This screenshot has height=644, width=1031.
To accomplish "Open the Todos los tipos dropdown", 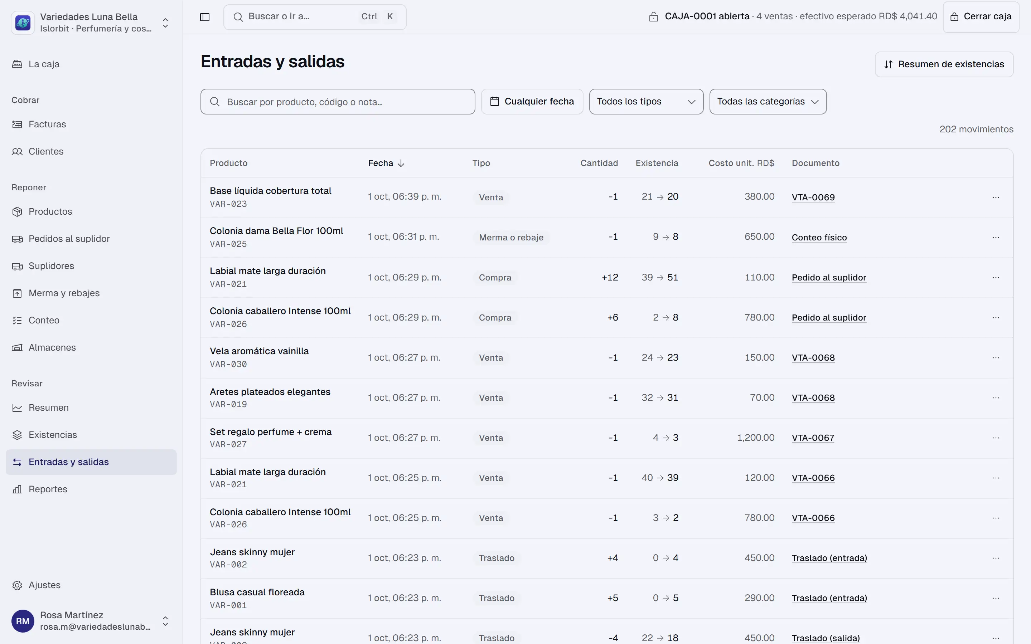I will click(646, 102).
